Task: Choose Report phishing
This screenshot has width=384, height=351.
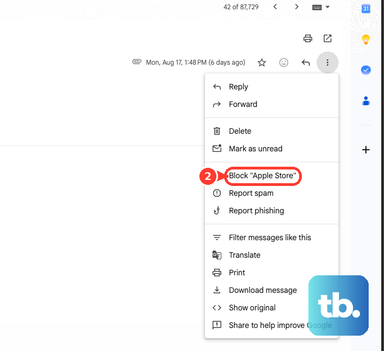Action: pos(272,211)
